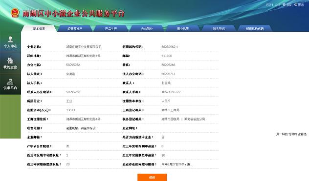Click the contact person name beside 联系人
This screenshot has width=309, height=181.
(166, 83)
